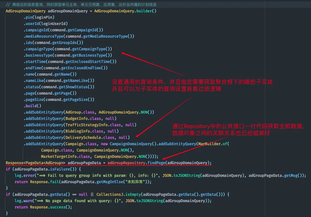
Task: Click the .nameLike line
Action: coord(59,81)
